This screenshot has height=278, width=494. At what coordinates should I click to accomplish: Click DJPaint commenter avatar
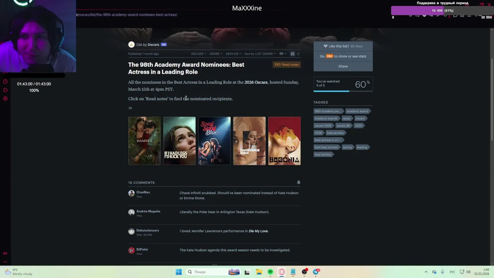click(x=131, y=250)
